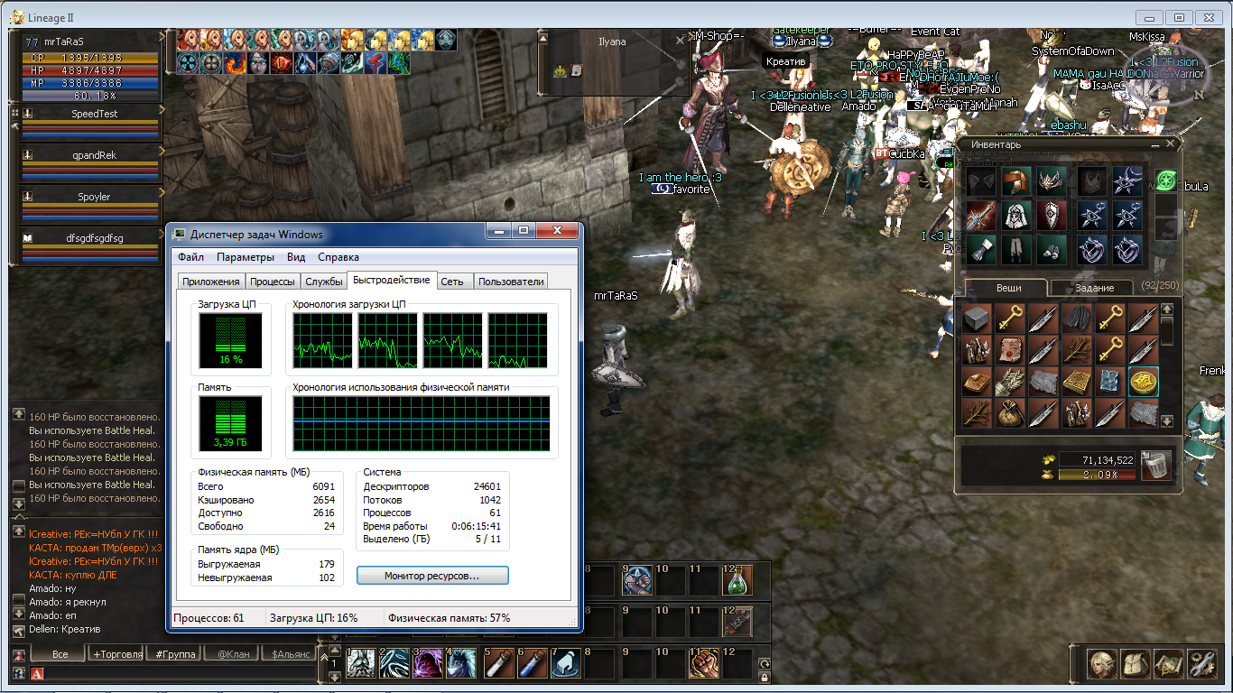Open the Параметры menu in Task Manager

[244, 257]
